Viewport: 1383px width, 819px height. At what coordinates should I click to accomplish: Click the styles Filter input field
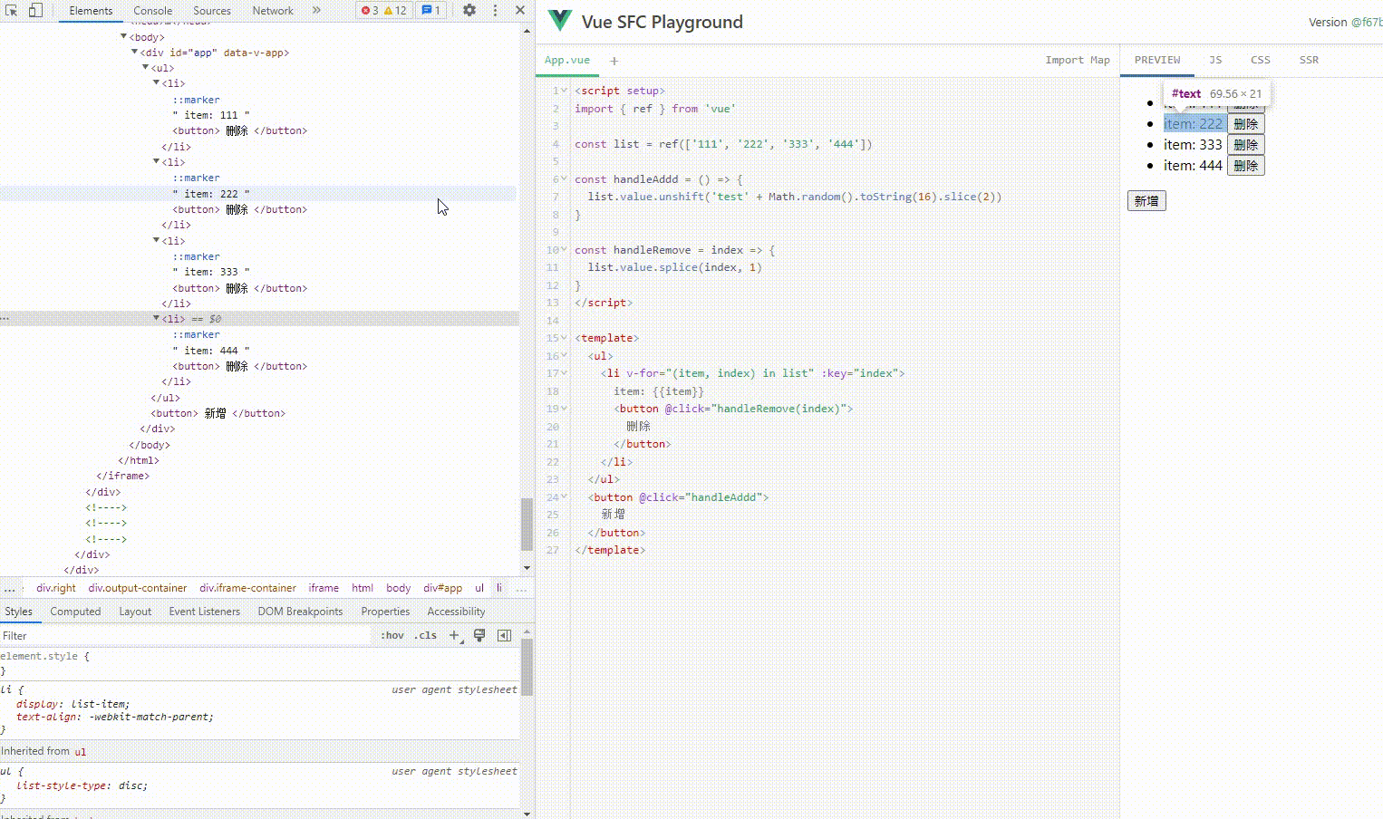(186, 635)
